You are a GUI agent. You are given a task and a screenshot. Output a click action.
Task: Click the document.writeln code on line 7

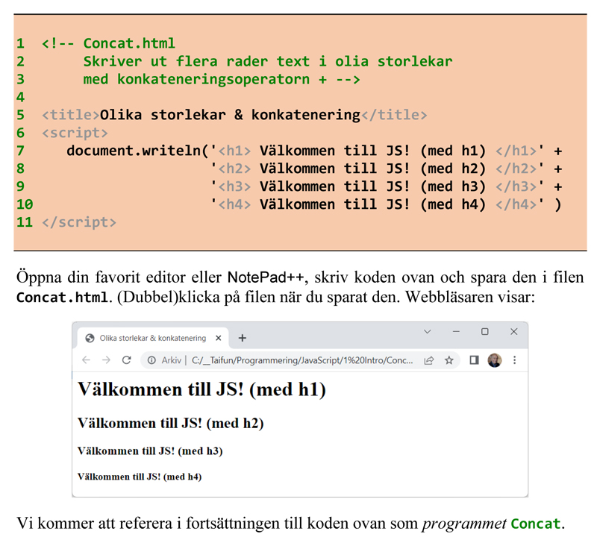133,151
